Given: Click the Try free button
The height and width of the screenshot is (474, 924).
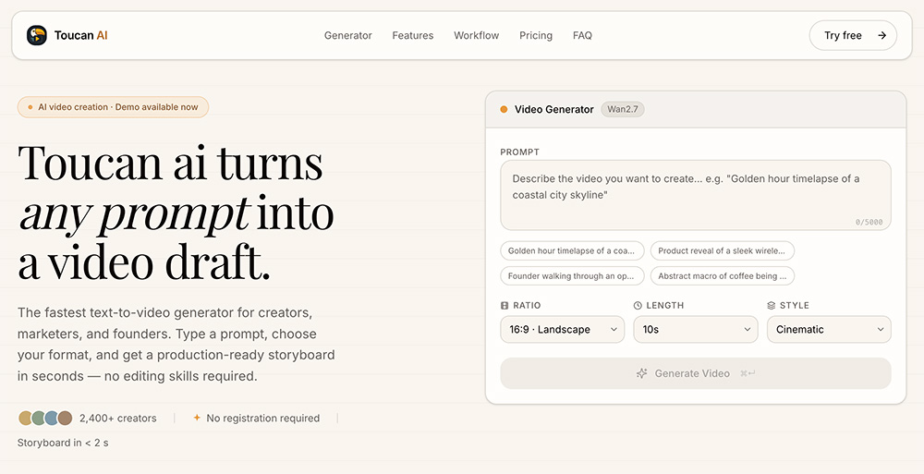Looking at the screenshot, I should (x=853, y=35).
